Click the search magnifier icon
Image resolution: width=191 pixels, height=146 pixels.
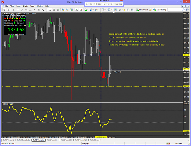(183, 10)
